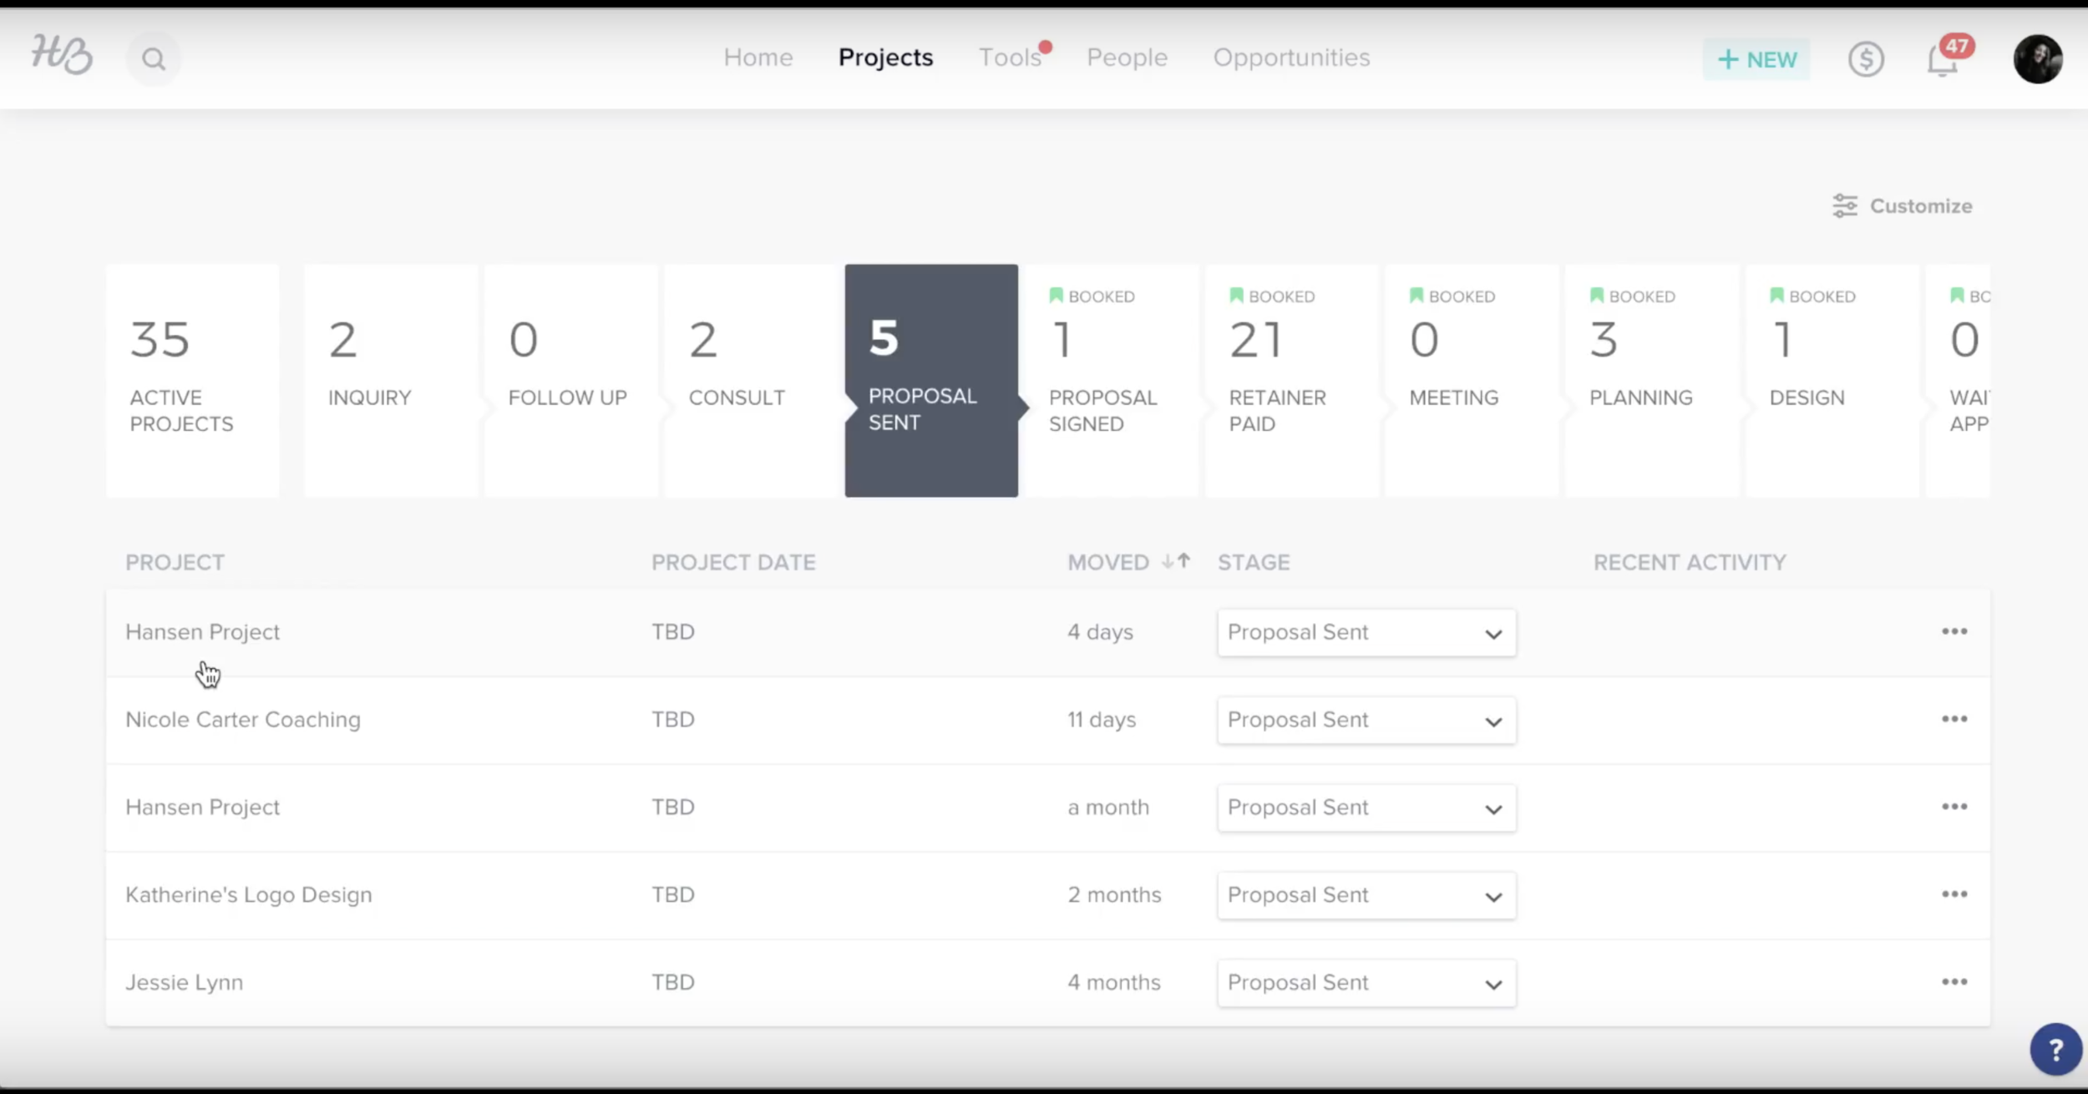The height and width of the screenshot is (1094, 2088).
Task: Open the Opportunities tab
Action: pos(1291,58)
